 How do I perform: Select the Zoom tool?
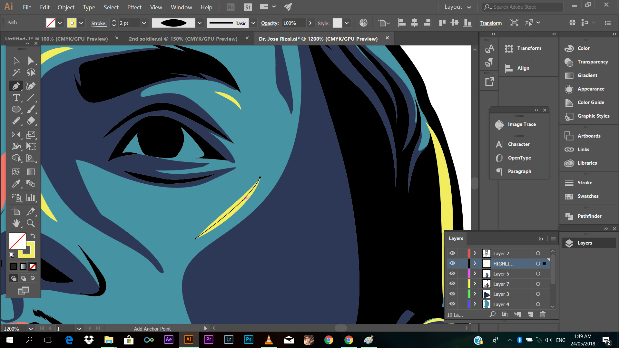coord(31,223)
